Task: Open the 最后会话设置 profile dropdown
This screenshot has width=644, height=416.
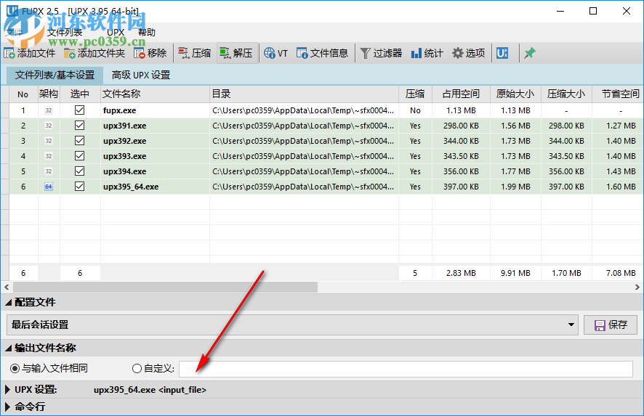Action: pyautogui.click(x=292, y=325)
